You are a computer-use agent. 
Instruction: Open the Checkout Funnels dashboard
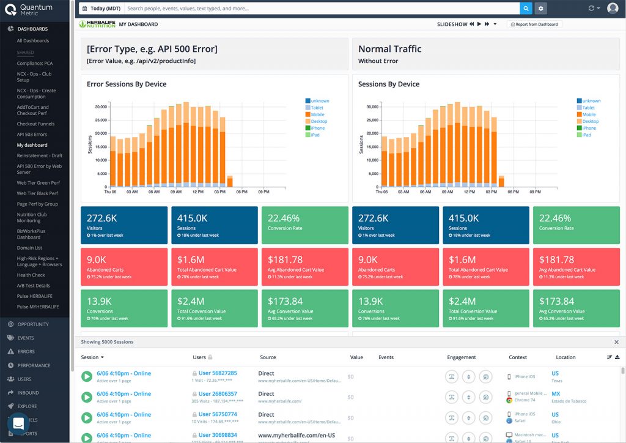(x=35, y=124)
